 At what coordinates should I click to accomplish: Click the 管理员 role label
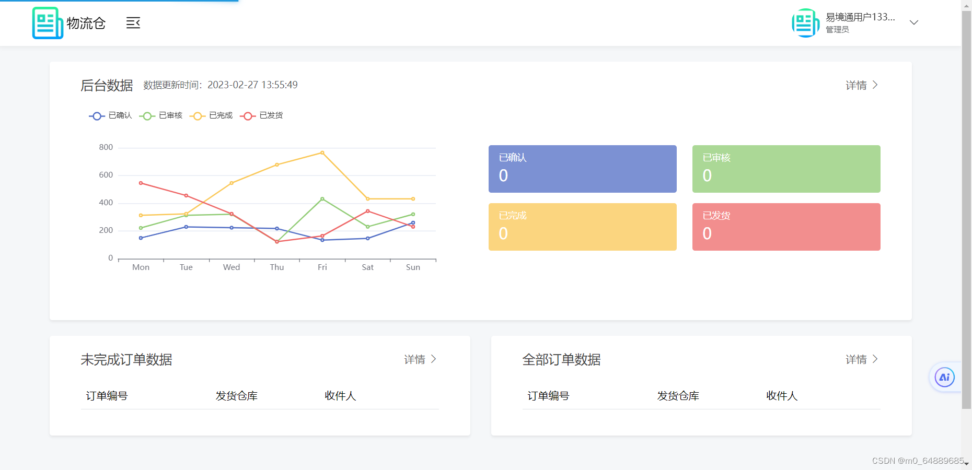tap(837, 30)
